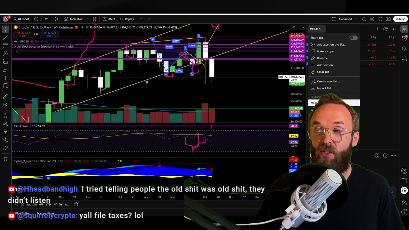Select the trend line drawing tool
The height and width of the screenshot is (230, 409).
coord(5,37)
